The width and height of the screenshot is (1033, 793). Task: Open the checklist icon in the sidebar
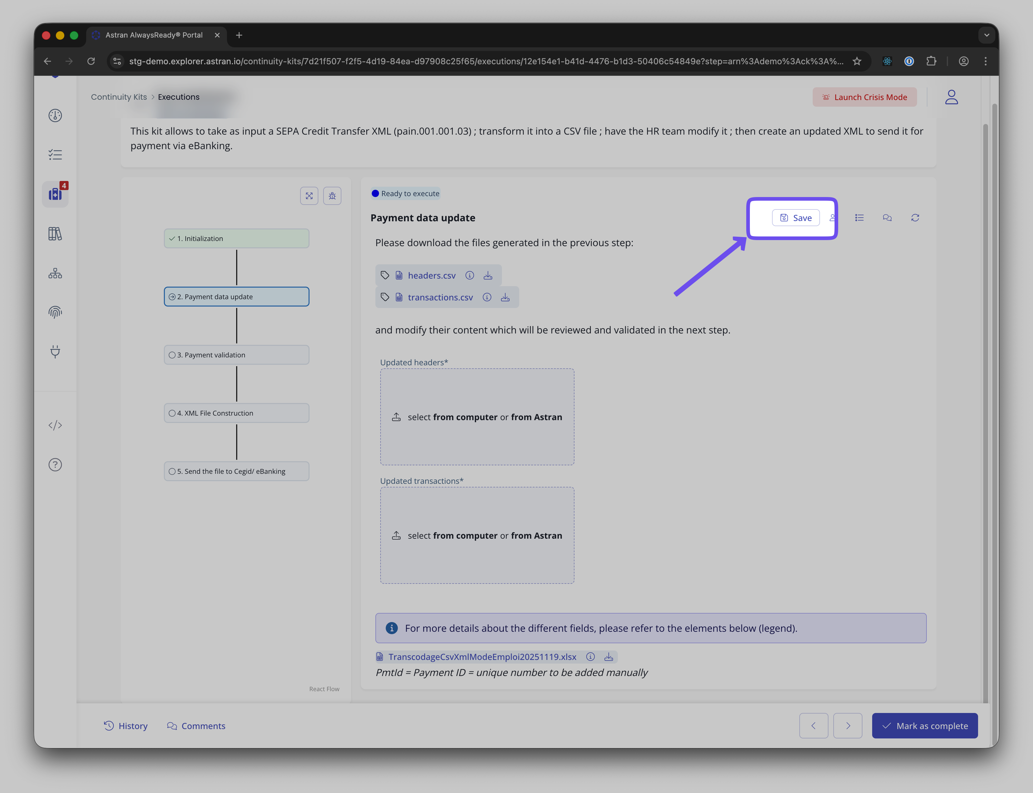(x=55, y=154)
